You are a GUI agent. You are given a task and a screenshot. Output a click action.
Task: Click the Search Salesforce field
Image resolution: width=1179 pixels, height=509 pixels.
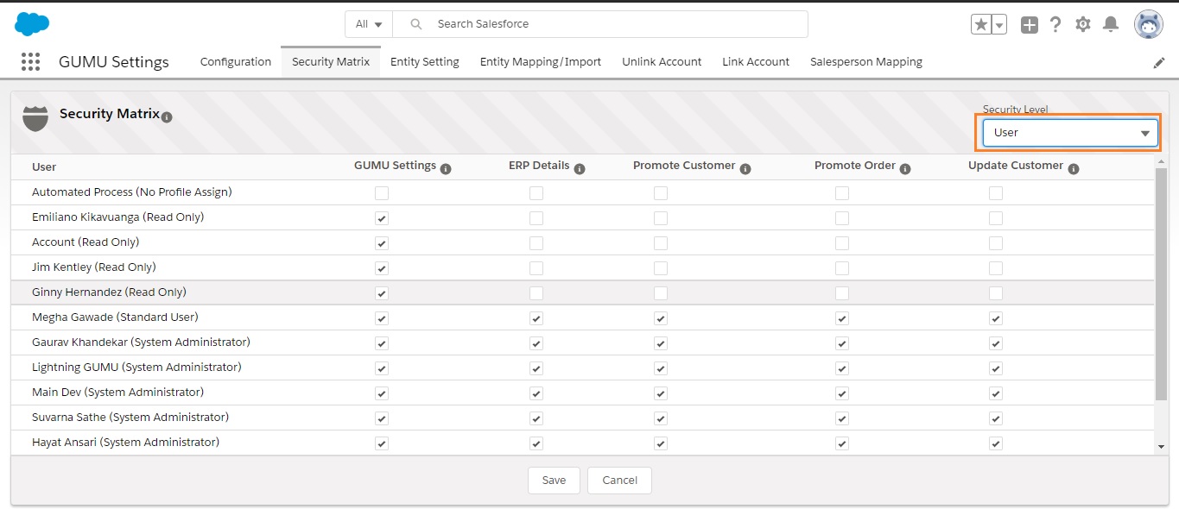pos(600,24)
